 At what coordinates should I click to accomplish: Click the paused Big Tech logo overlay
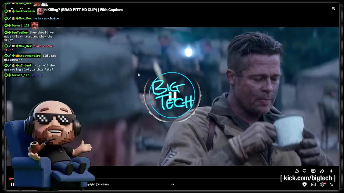pos(172,95)
